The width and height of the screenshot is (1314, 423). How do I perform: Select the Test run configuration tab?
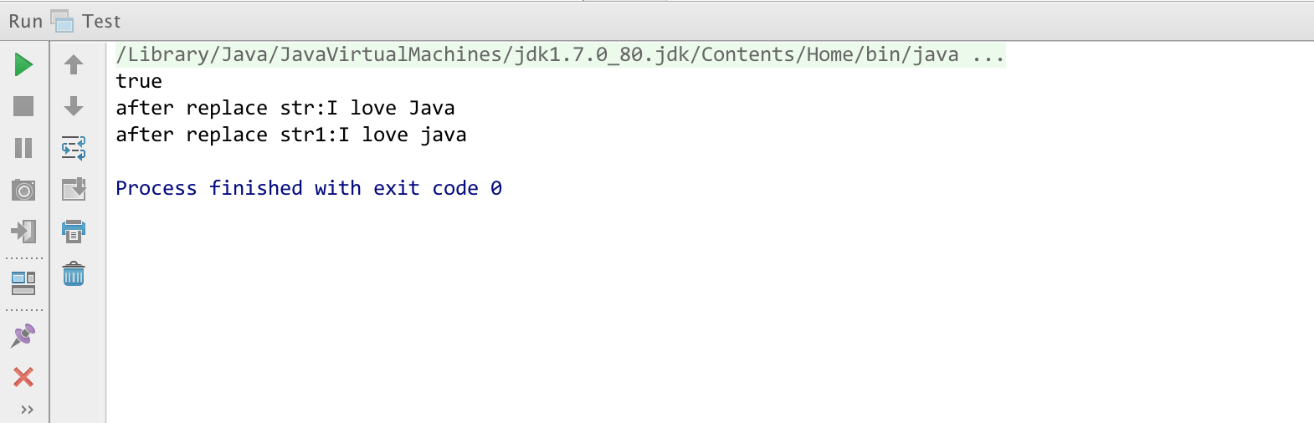tap(100, 22)
